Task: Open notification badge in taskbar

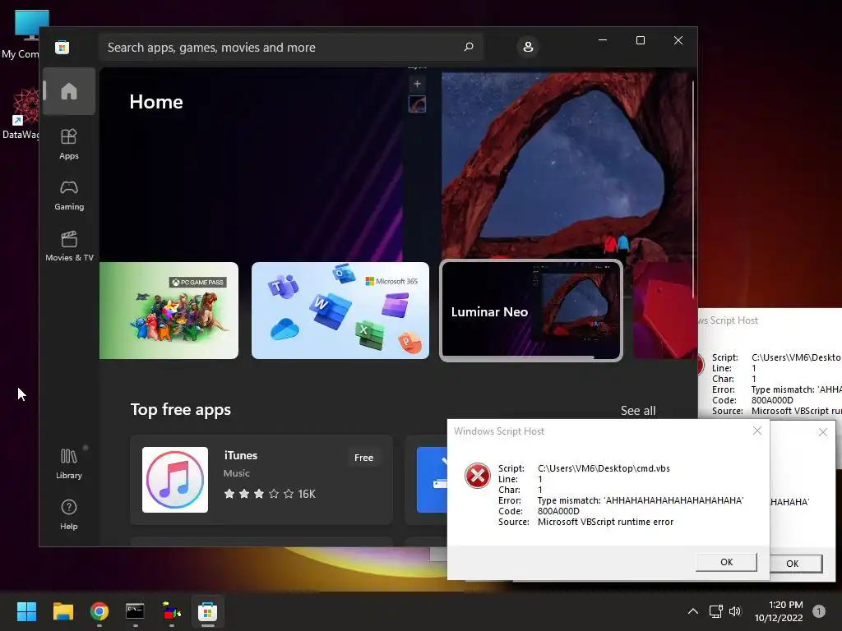Action: click(818, 611)
